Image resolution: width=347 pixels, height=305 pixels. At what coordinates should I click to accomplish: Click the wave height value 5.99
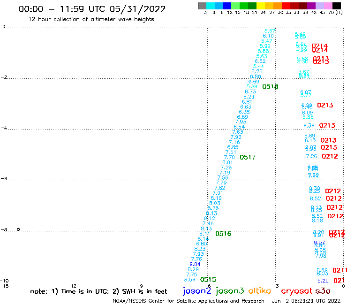click(x=265, y=46)
